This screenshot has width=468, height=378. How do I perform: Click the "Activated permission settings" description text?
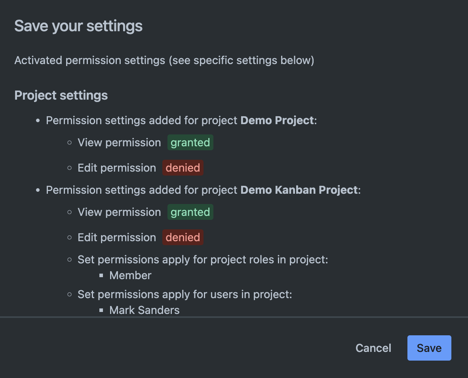(x=164, y=60)
